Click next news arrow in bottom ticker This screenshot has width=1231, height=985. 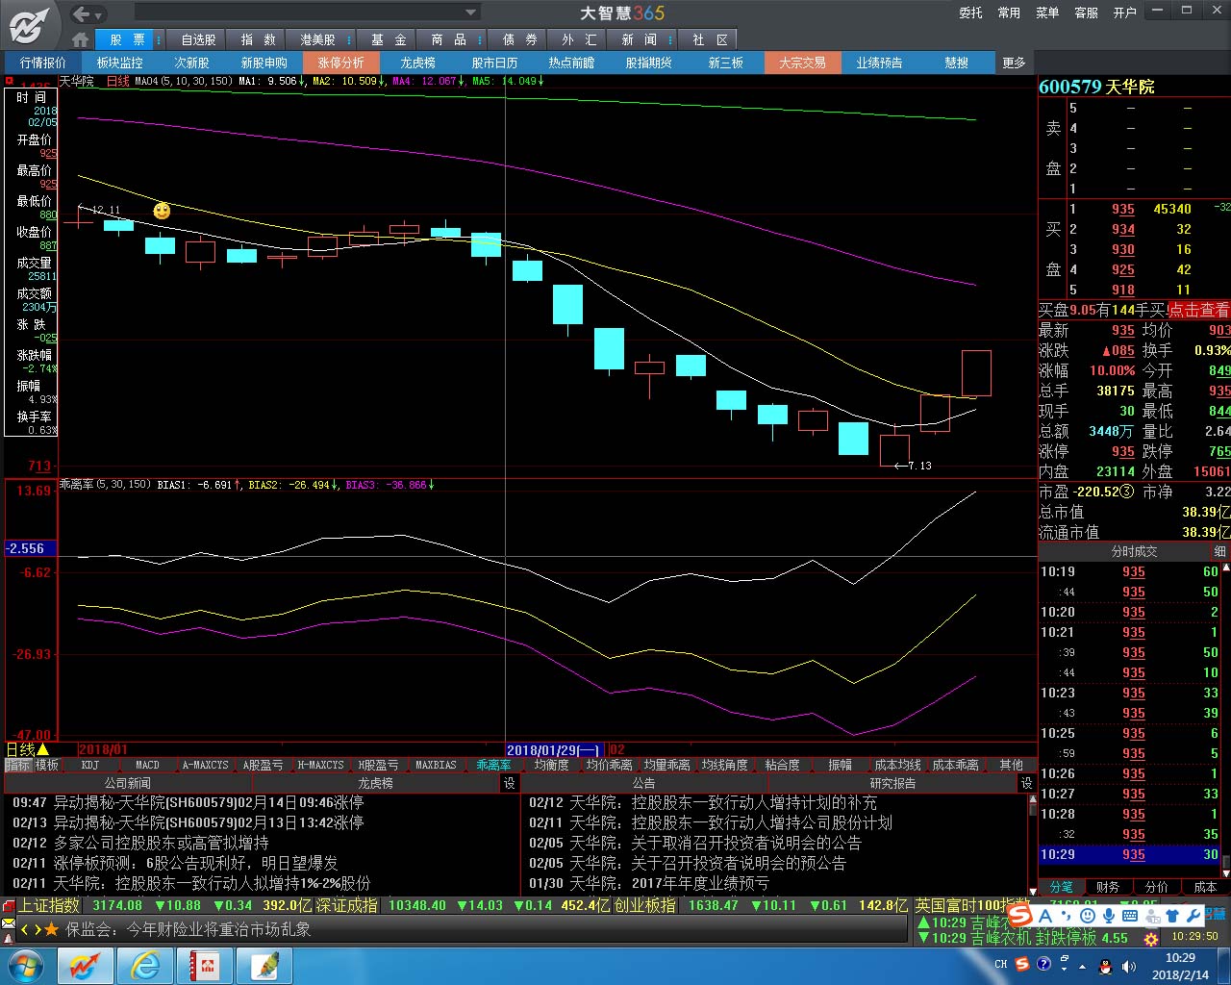(x=38, y=929)
